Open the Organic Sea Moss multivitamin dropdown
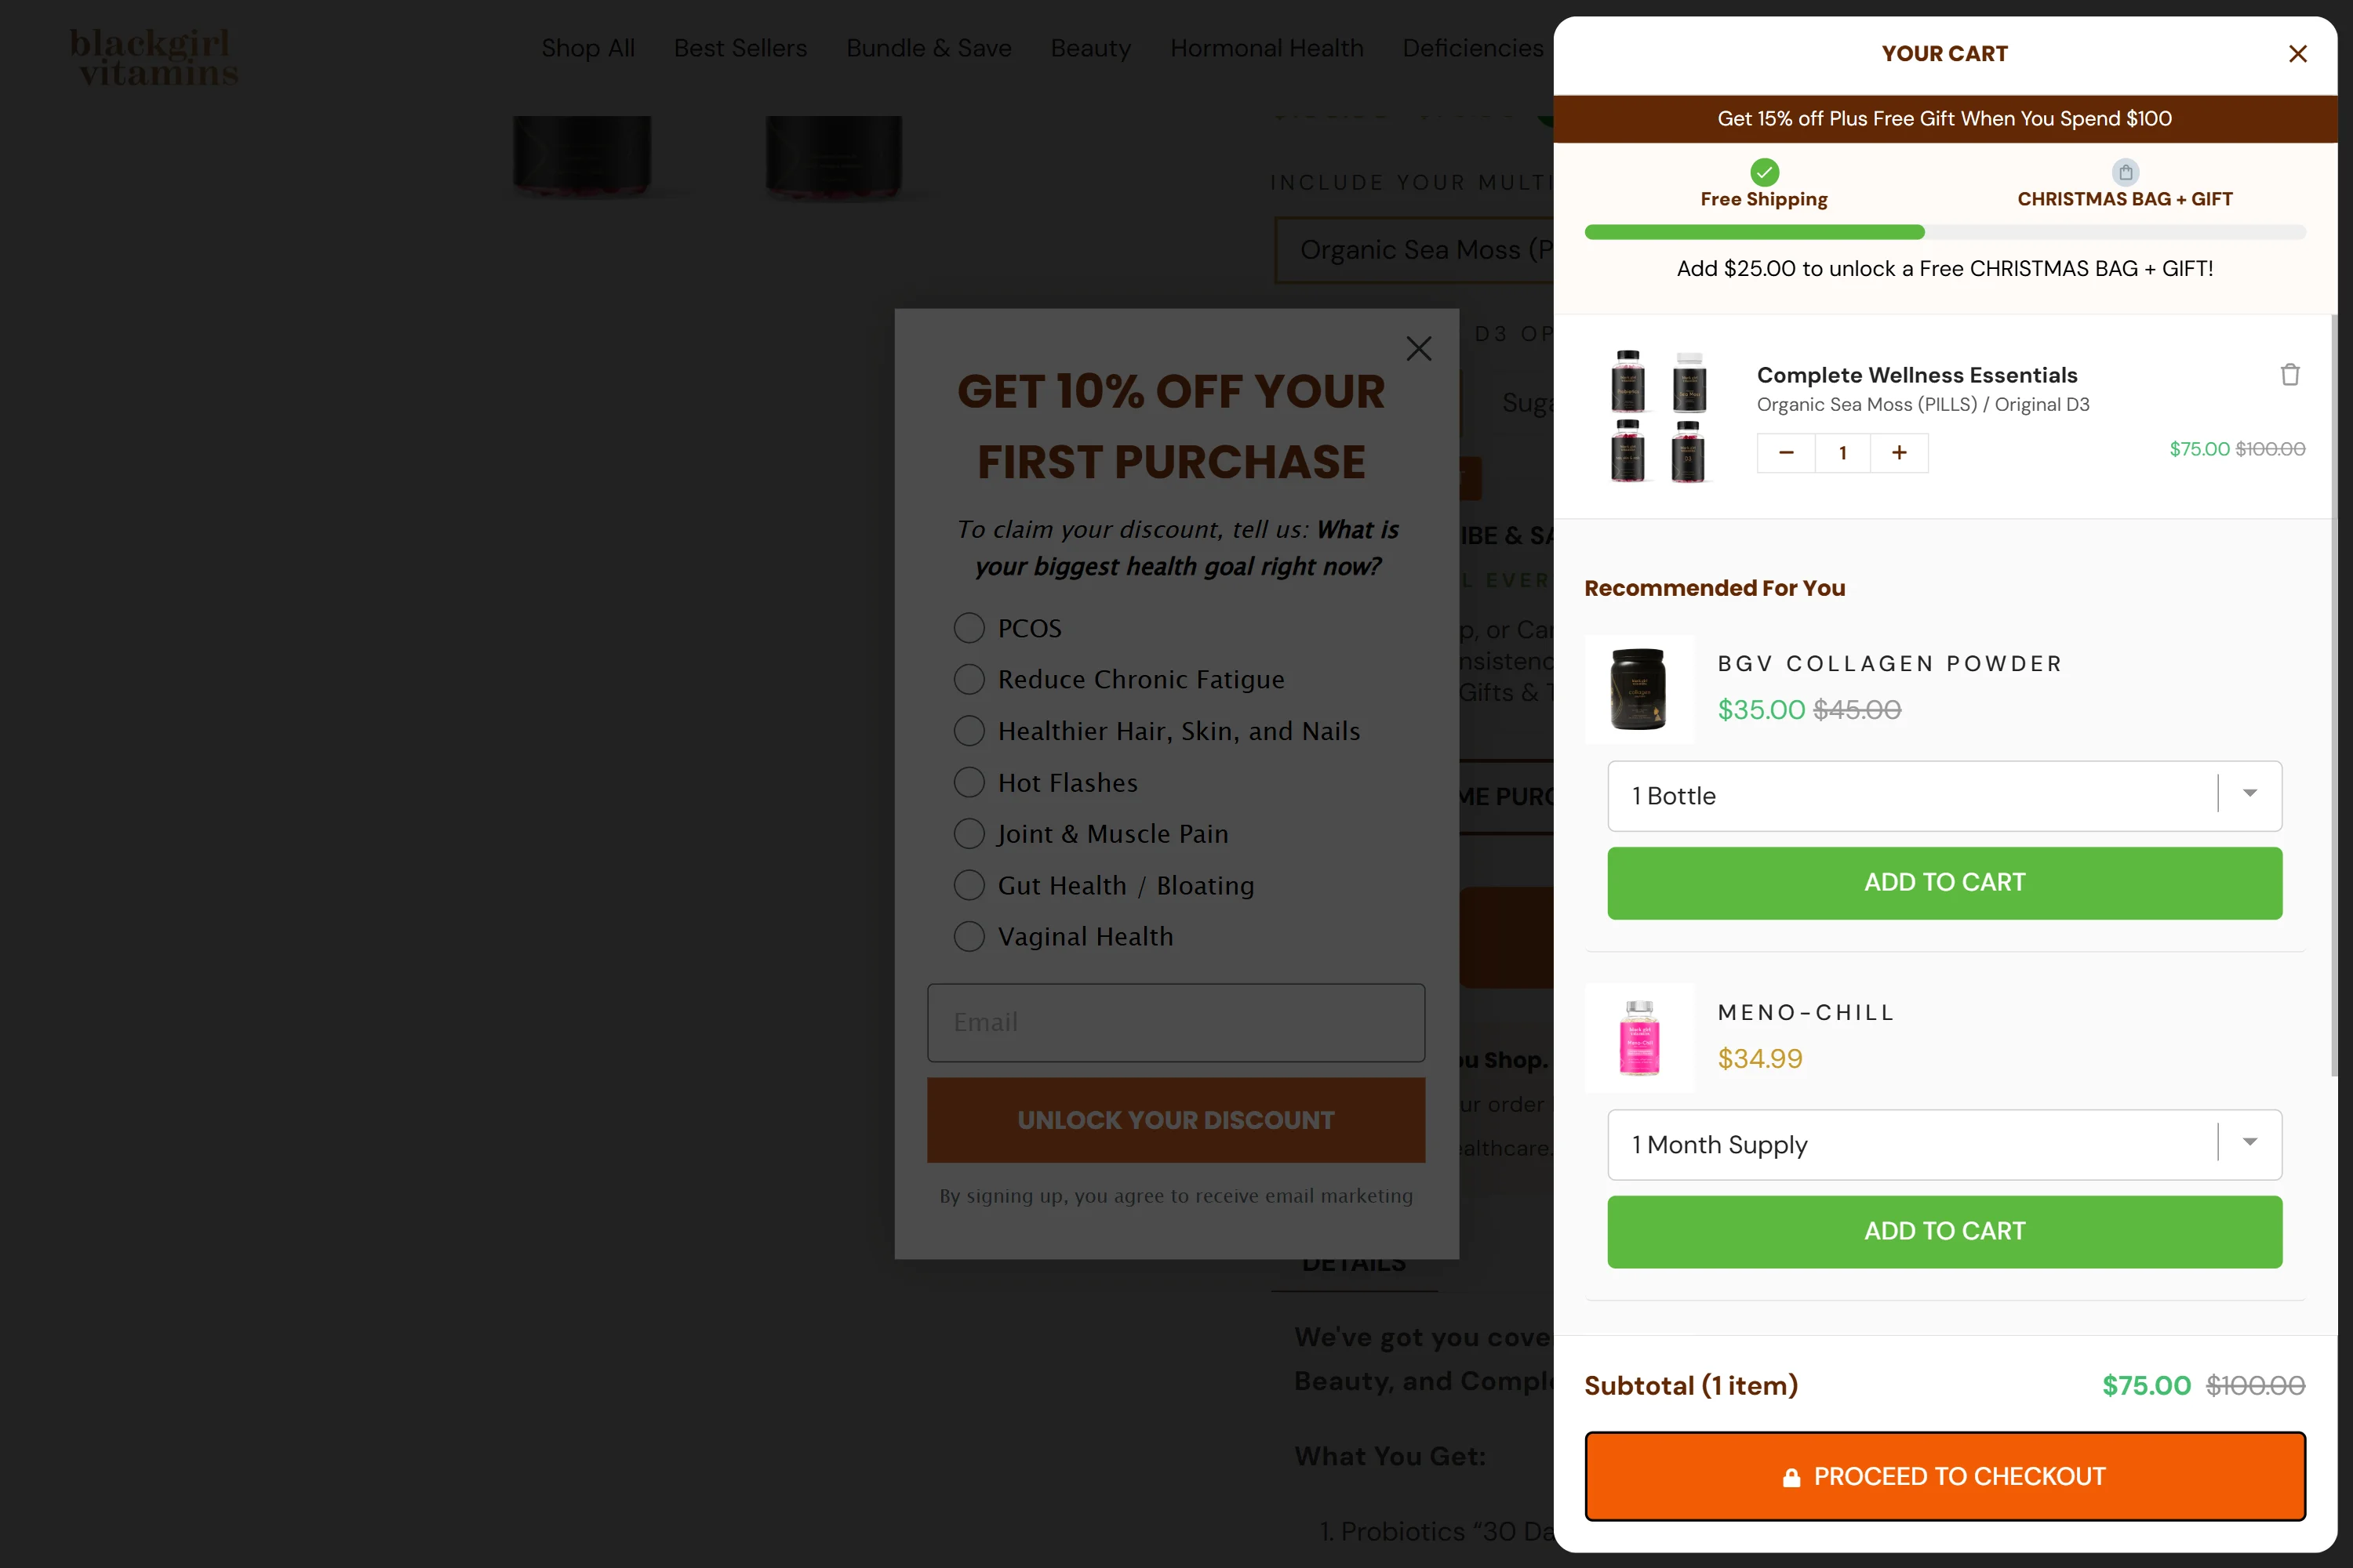 point(1415,250)
